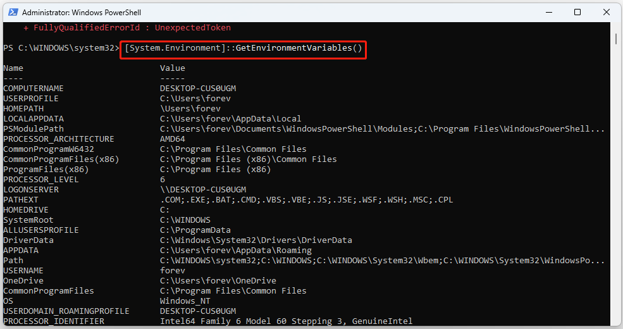623x329 pixels.
Task: Select the CommonProgramFiles(x86) variable name
Action: coord(61,159)
